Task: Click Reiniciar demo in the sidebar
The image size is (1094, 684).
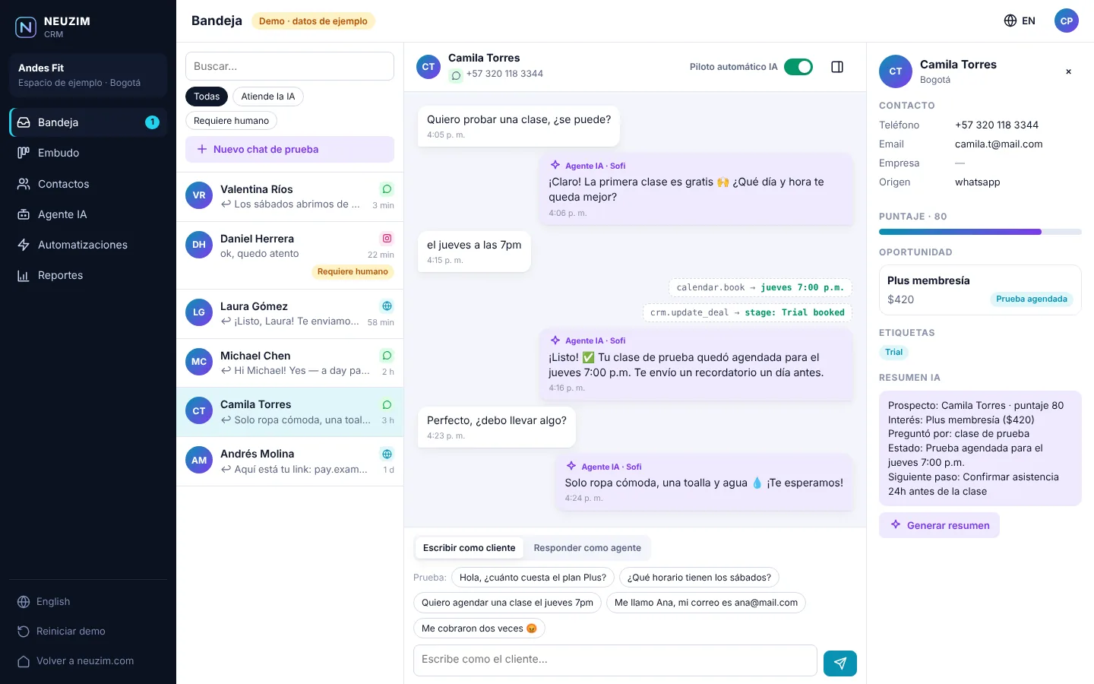Action: 88,632
